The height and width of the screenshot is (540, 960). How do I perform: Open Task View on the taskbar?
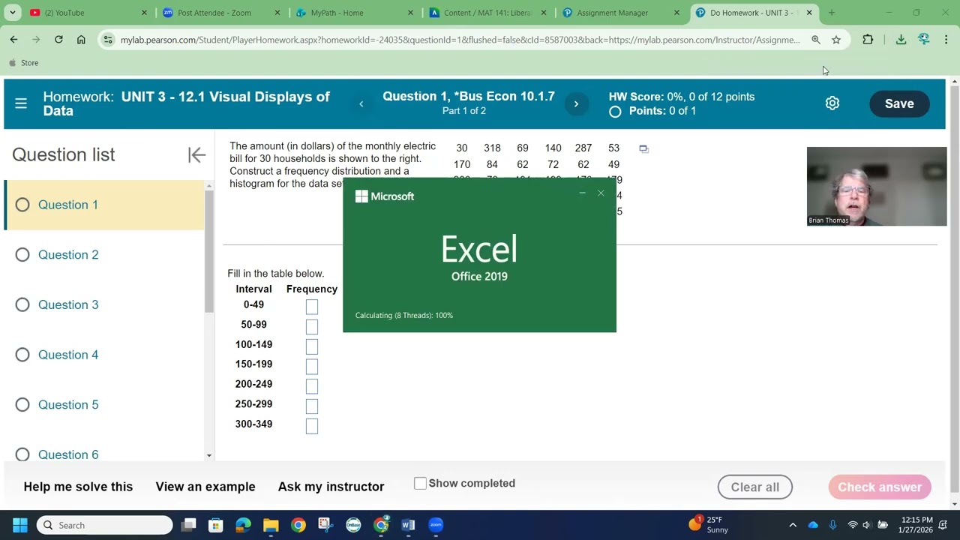click(x=188, y=525)
